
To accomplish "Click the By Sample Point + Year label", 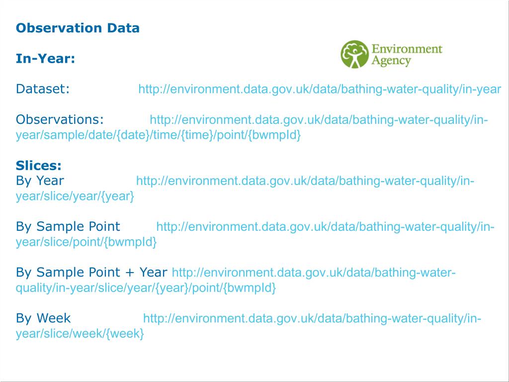I will [x=91, y=272].
